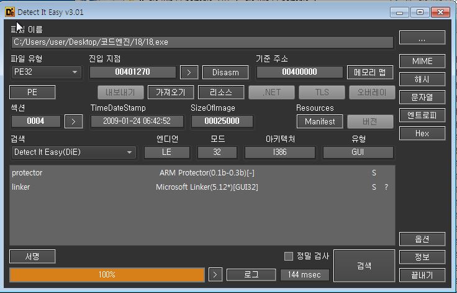
Task: Click the type field GUI
Action: point(358,152)
